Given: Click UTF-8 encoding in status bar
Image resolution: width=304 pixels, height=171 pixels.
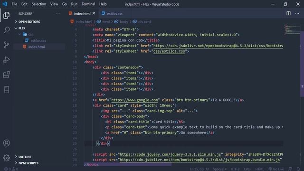Looking at the screenshot, I should [x=235, y=169].
